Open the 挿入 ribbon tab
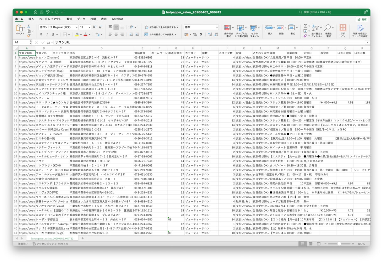This screenshot has height=263, width=383. point(31,19)
